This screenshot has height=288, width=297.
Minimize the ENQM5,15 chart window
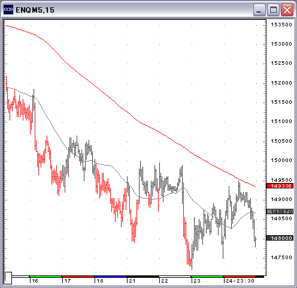click(259, 10)
